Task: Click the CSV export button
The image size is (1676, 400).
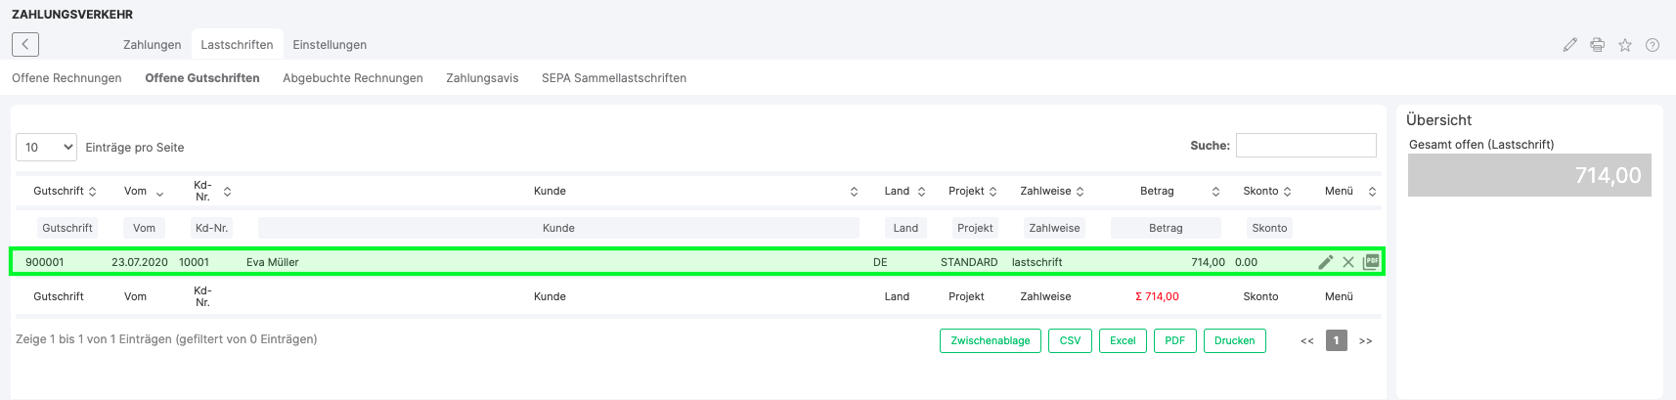Action: (1070, 340)
